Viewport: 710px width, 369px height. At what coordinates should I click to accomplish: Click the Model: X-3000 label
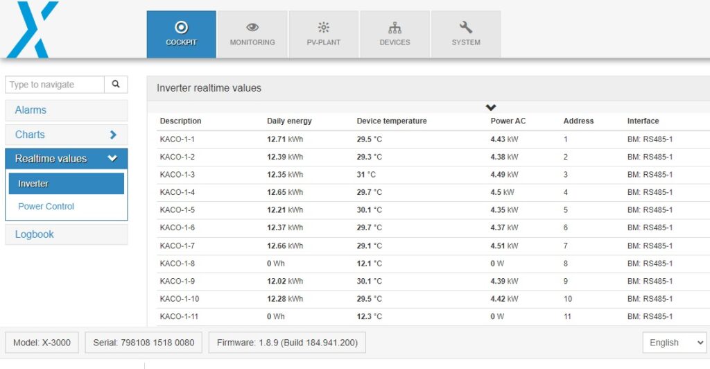click(x=42, y=343)
